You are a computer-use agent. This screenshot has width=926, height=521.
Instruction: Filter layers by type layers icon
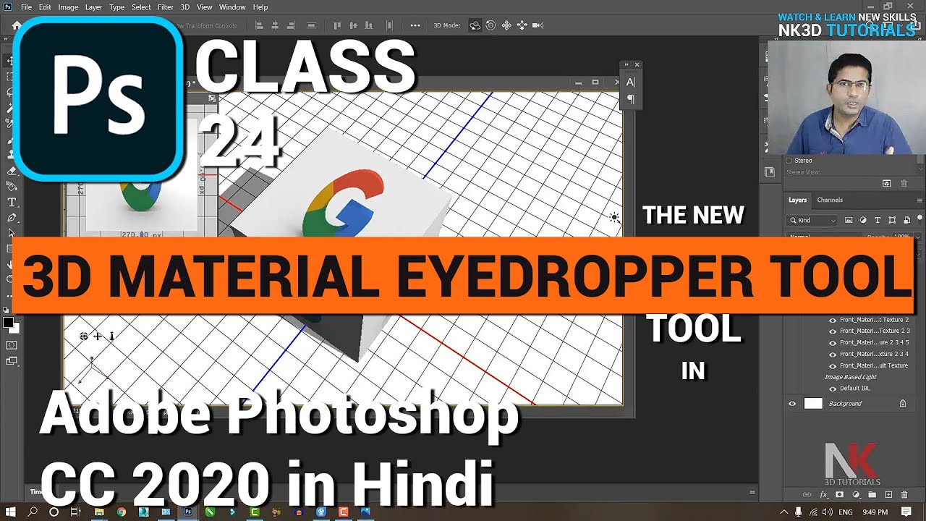pos(878,220)
